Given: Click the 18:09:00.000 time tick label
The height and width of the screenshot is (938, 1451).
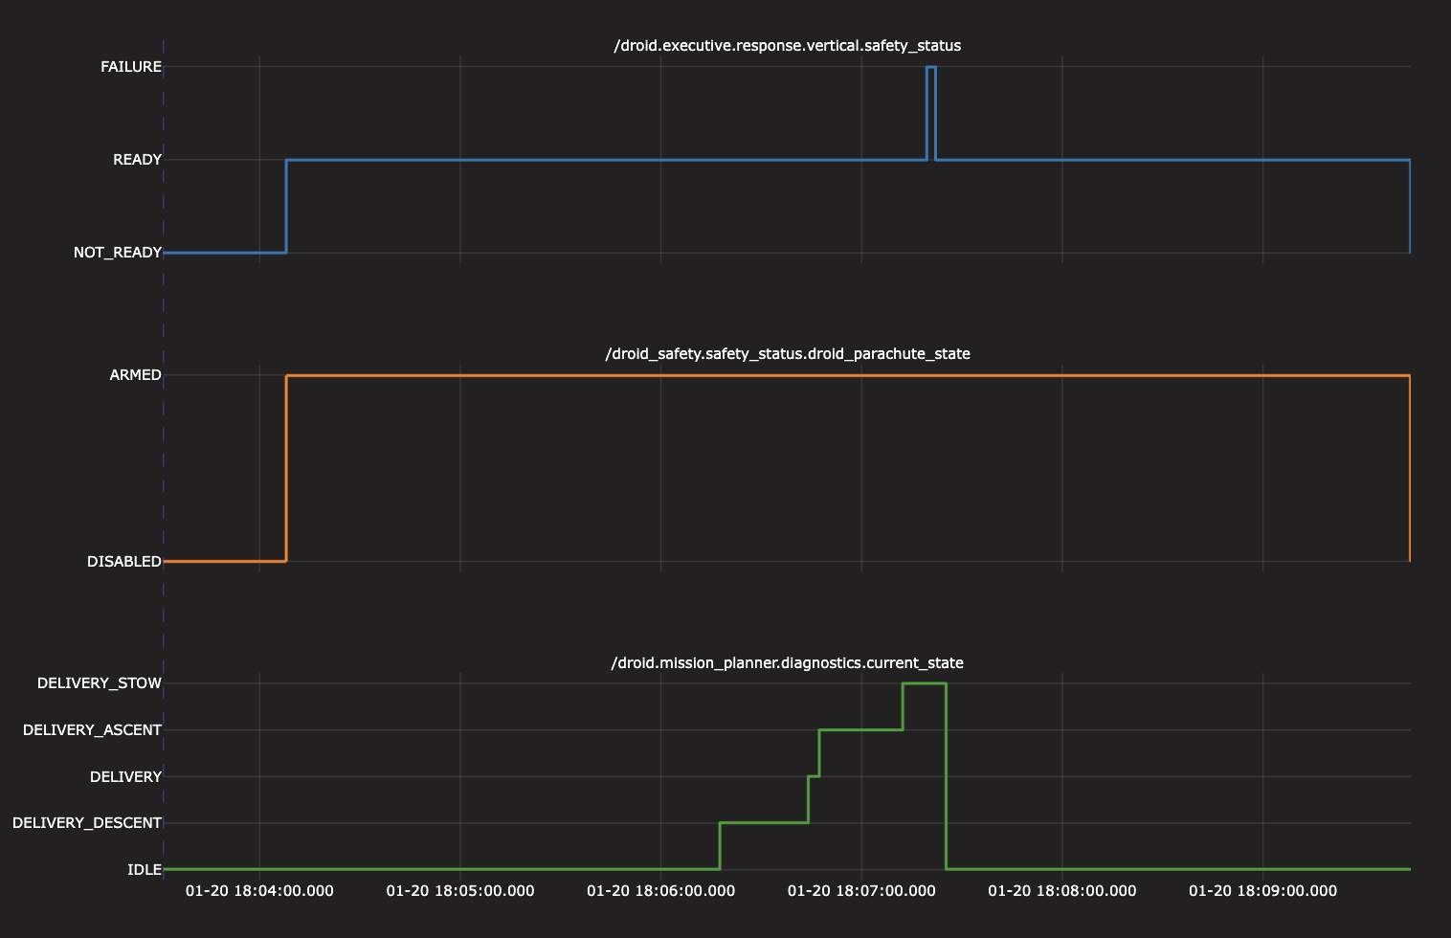Looking at the screenshot, I should pos(1262,891).
